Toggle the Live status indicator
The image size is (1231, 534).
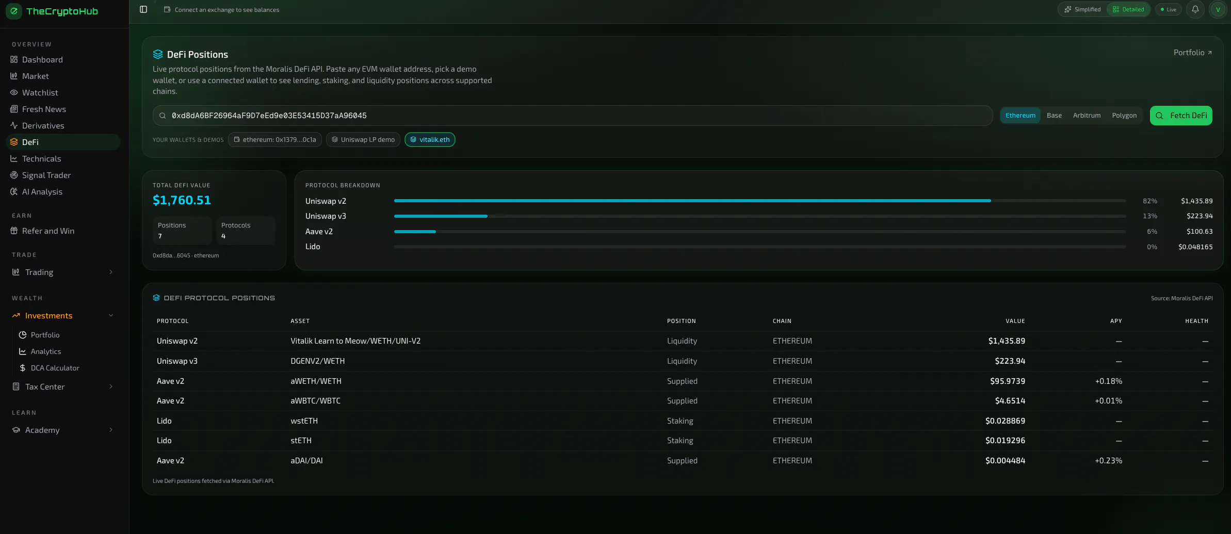click(1169, 9)
